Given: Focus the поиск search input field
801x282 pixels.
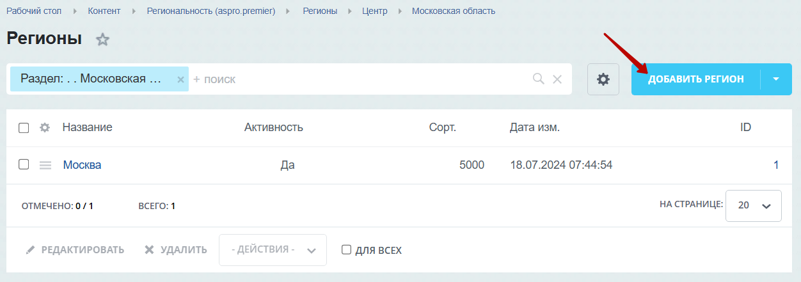Looking at the screenshot, I should pyautogui.click(x=360, y=79).
